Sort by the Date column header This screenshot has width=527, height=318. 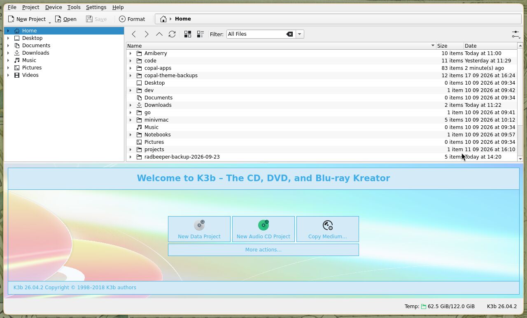coord(490,46)
